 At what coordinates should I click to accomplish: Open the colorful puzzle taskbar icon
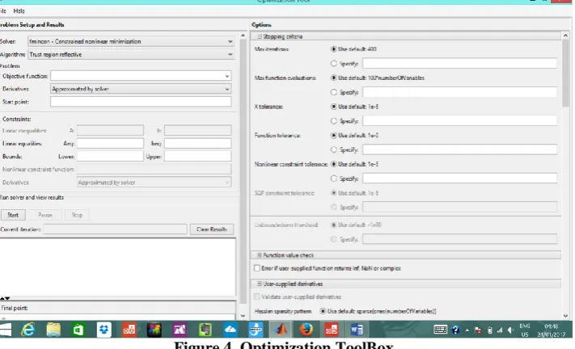154,330
